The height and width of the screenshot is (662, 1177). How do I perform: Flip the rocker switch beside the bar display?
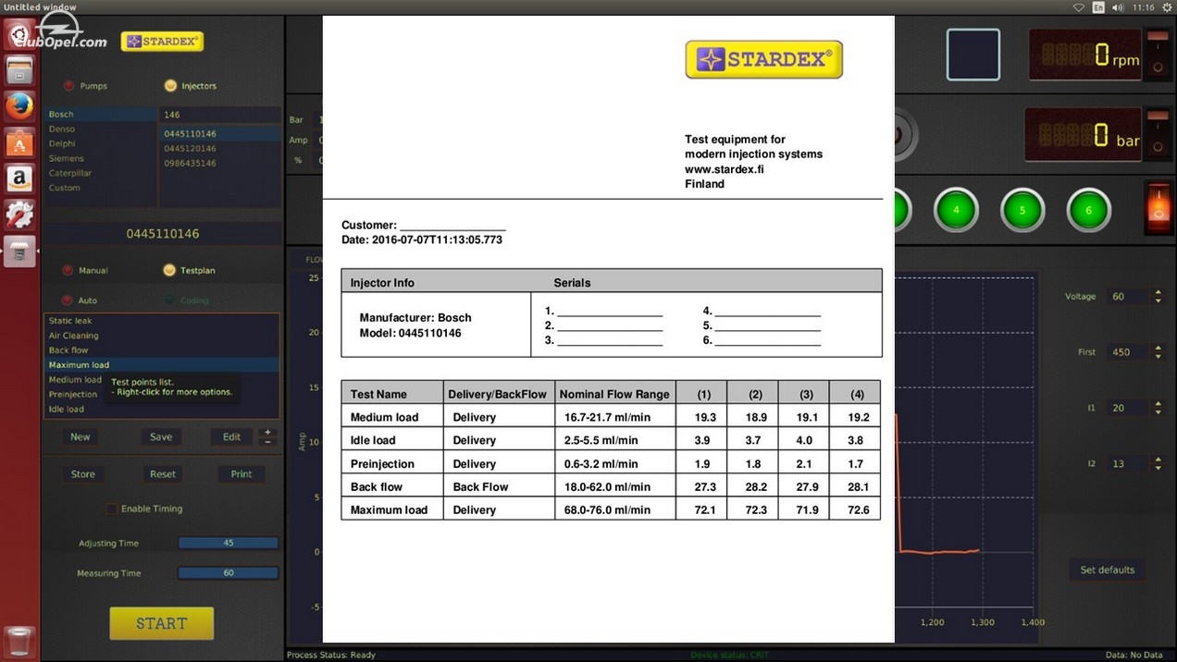point(1157,133)
